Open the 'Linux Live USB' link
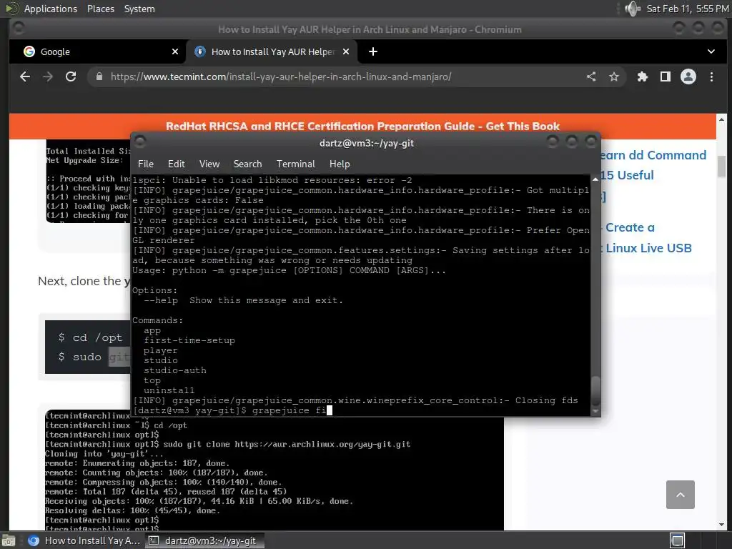Viewport: 732px width, 549px height. (x=648, y=248)
